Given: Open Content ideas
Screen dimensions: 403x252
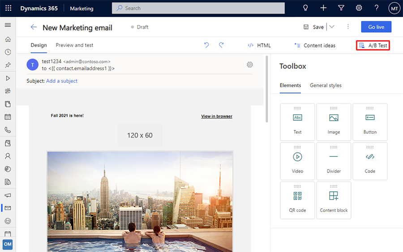Looking at the screenshot, I should click(315, 46).
